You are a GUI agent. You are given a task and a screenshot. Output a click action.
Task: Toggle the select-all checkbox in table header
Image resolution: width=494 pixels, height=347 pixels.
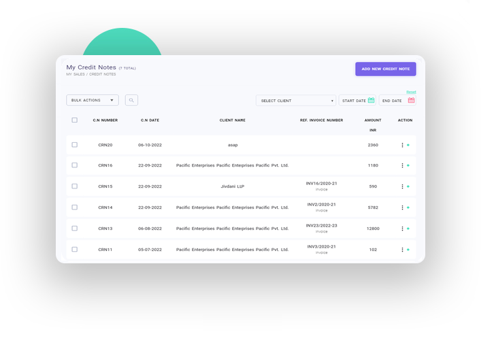click(75, 120)
